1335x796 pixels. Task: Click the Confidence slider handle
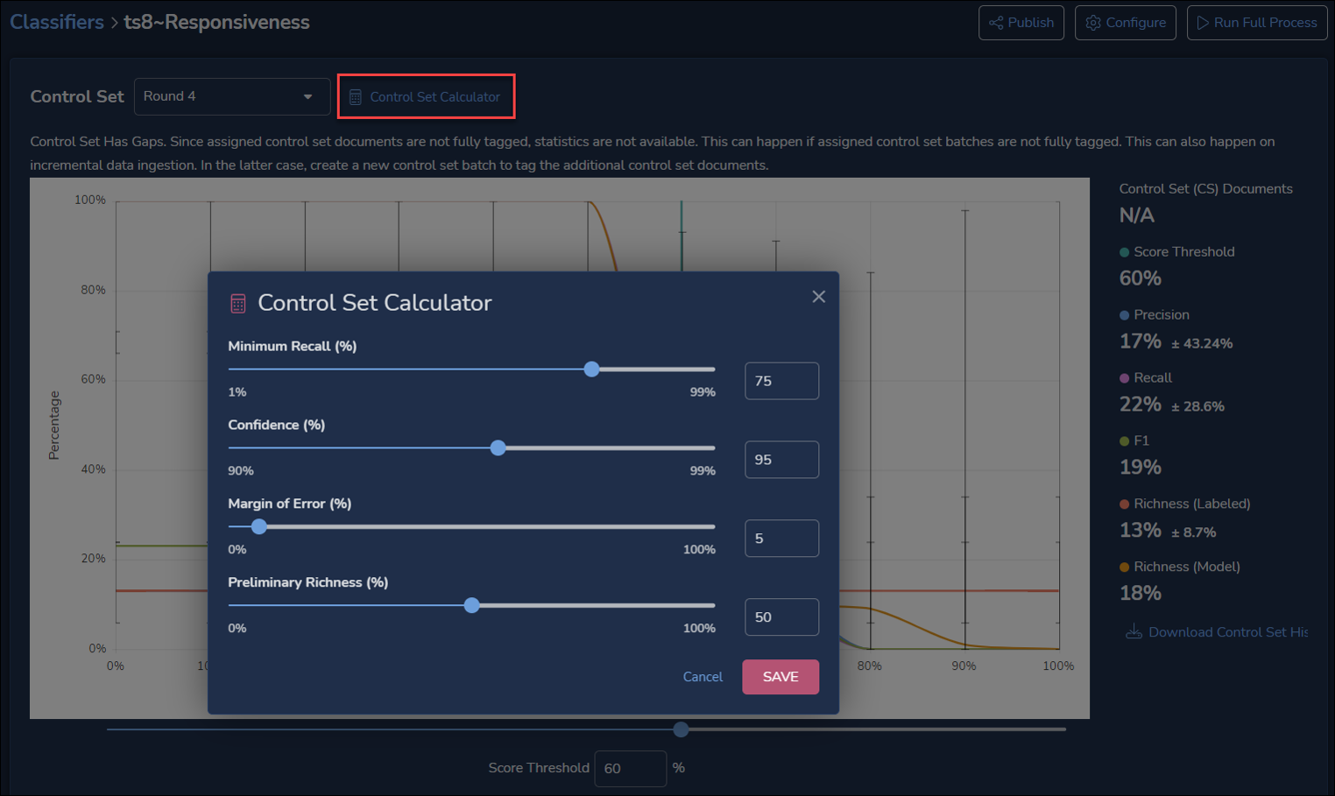click(498, 448)
